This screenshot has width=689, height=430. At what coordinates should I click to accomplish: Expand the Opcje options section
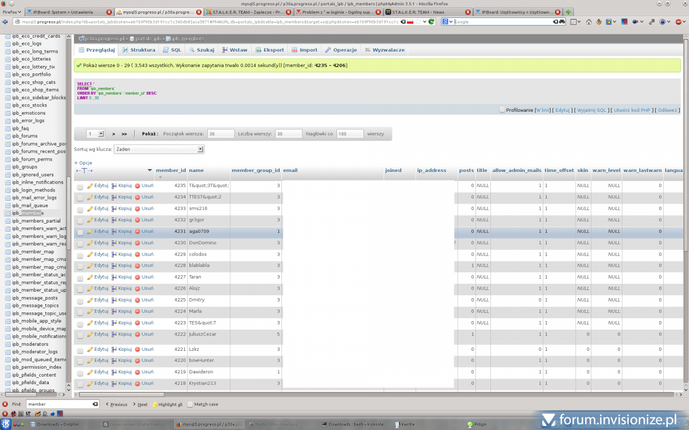pos(83,163)
